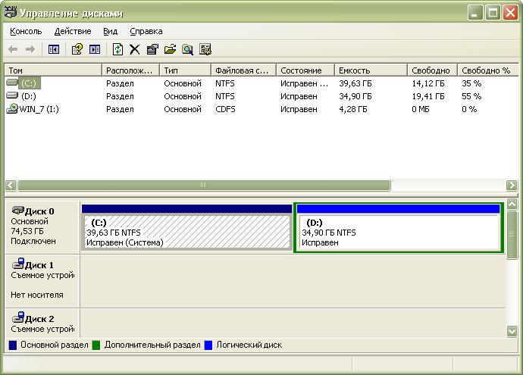
Task: Click the black X delete toolbar icon
Action: click(135, 49)
